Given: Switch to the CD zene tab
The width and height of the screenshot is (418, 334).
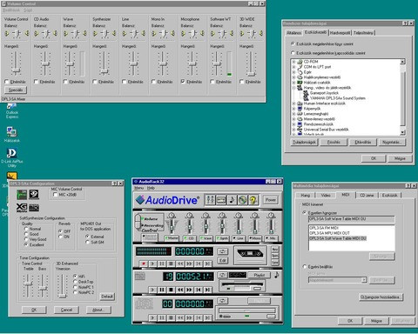Looking at the screenshot, I should (x=367, y=196).
